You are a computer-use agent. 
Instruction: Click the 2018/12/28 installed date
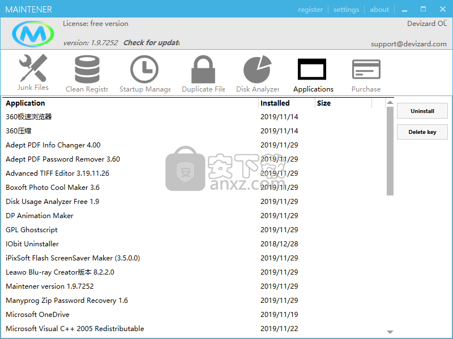[279, 244]
